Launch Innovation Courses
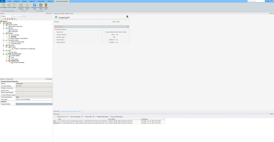 coord(21,7)
